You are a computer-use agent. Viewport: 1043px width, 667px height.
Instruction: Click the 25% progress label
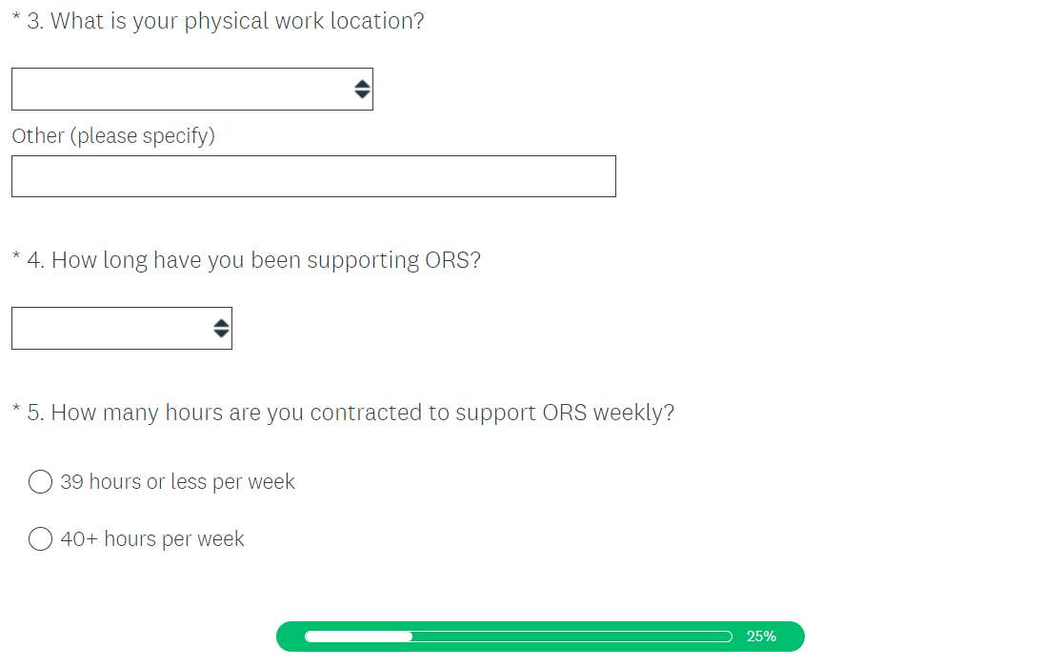click(x=761, y=637)
